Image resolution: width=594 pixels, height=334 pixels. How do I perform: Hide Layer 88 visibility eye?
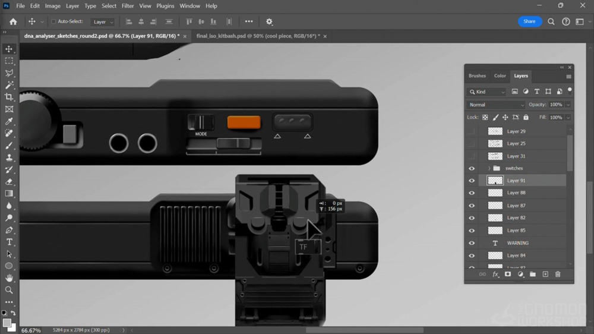click(x=472, y=193)
